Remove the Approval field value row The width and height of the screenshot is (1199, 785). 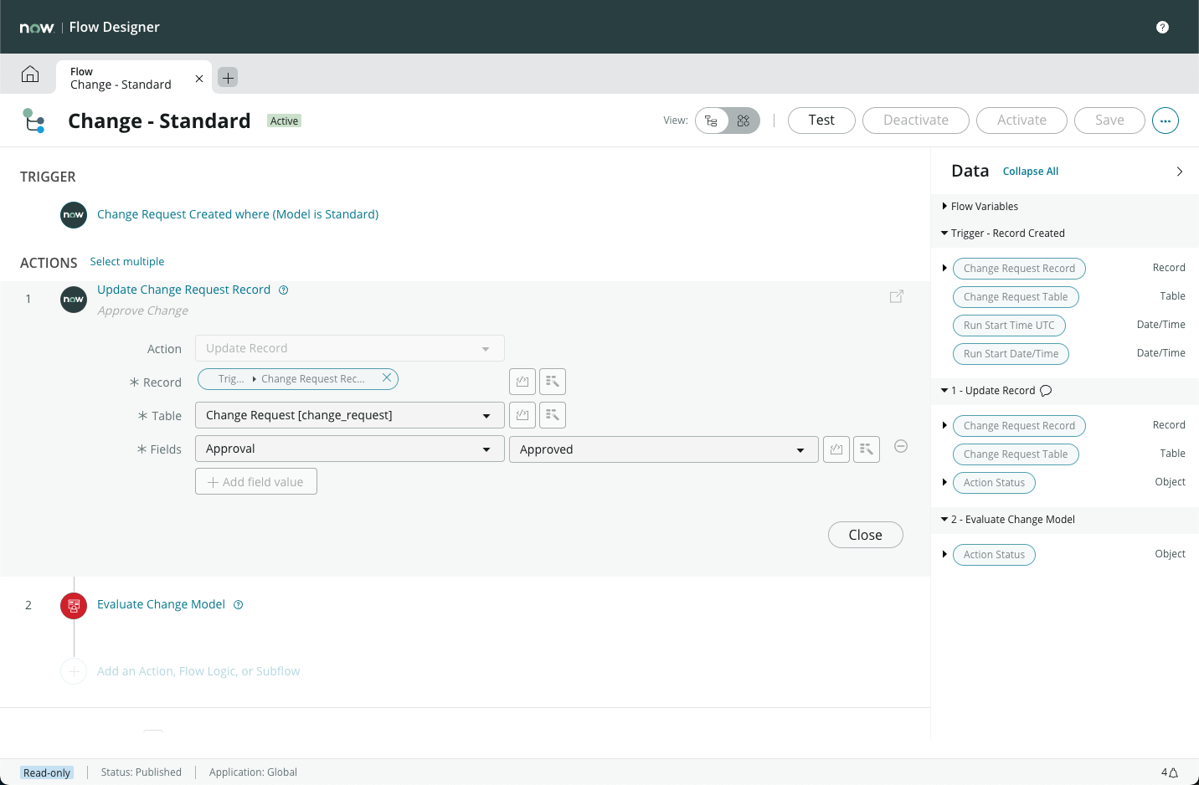click(901, 446)
